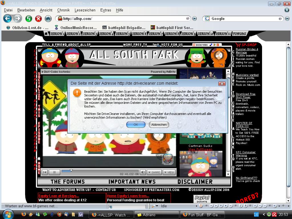Mute the video with the speaker icon

143,172
